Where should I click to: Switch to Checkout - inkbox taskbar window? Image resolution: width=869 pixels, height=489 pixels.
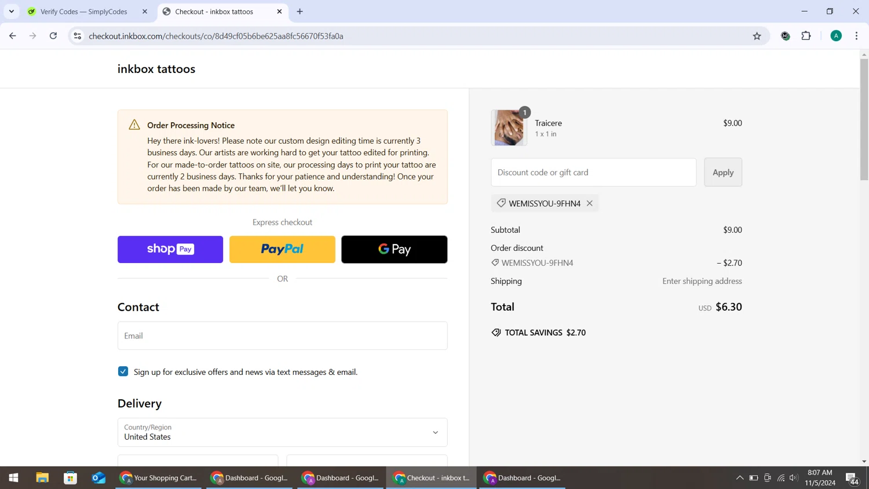click(x=432, y=478)
